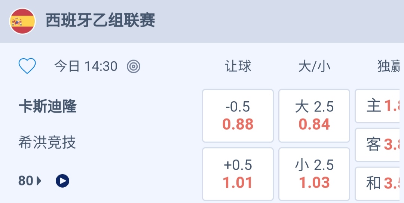404x203 pixels.
Task: Open the 西班牙乙组联赛 league title
Action: click(100, 21)
